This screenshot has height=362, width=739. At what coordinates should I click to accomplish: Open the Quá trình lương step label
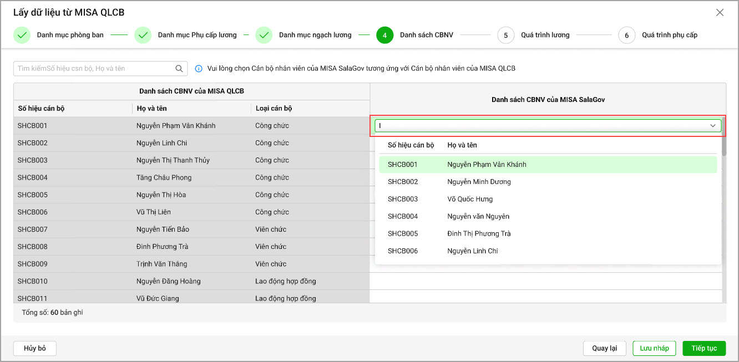pos(545,35)
